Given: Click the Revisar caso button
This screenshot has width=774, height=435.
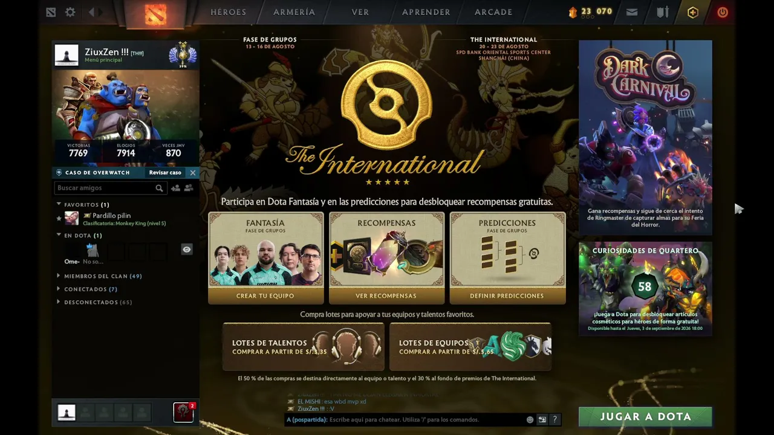Looking at the screenshot, I should 165,173.
